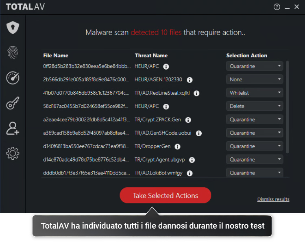This screenshot has height=242, width=305.
Task: Select file name 2b566db291e005a185f8d9e8476c000
Action: (86, 79)
